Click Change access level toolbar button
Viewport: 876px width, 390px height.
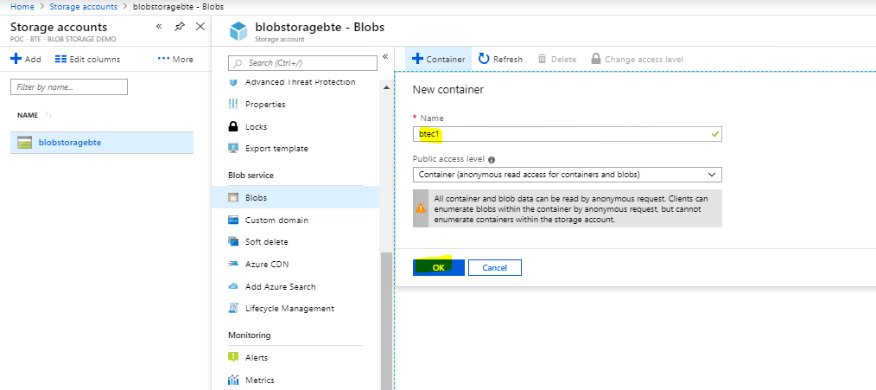(637, 59)
